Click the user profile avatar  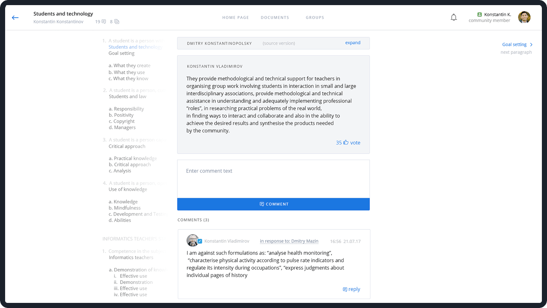pos(524,17)
